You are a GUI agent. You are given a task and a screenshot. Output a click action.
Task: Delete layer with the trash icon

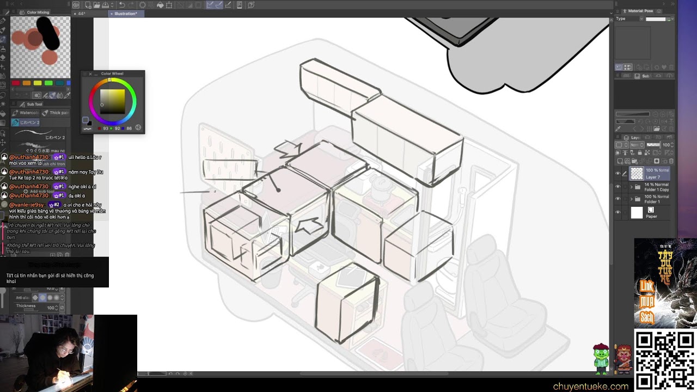(670, 162)
